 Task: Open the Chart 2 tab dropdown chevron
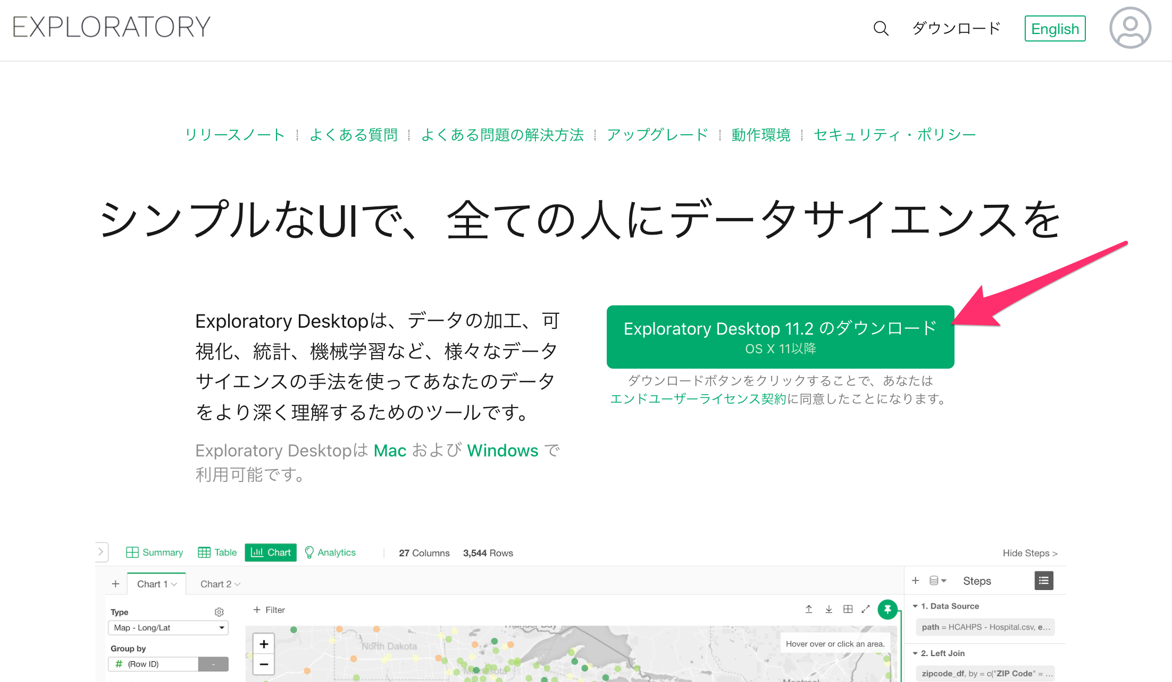point(238,584)
